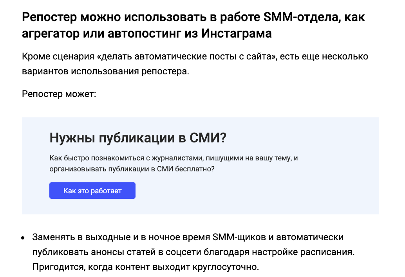Click the word "расписания" in the list item
This screenshot has height=277, width=405.
[327, 252]
